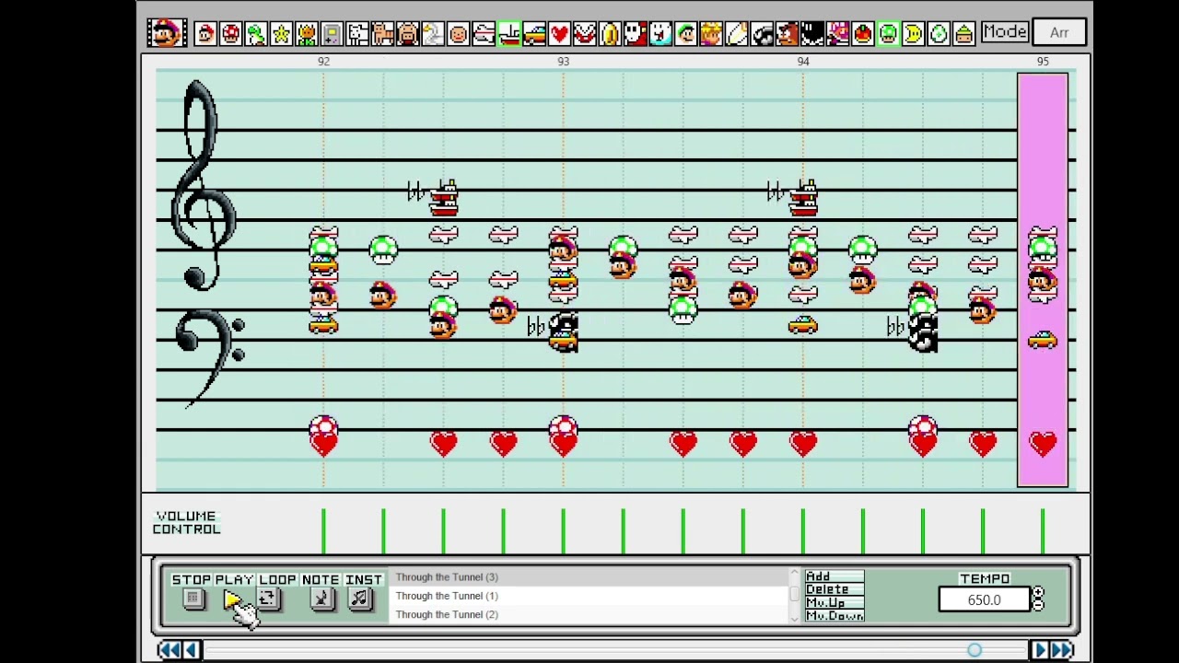
Task: Jump to song start with double-left arrow
Action: coord(169,650)
